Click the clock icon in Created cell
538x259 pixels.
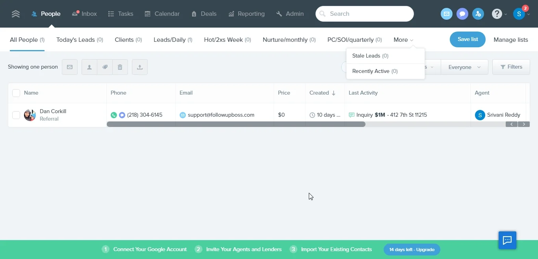pos(312,115)
